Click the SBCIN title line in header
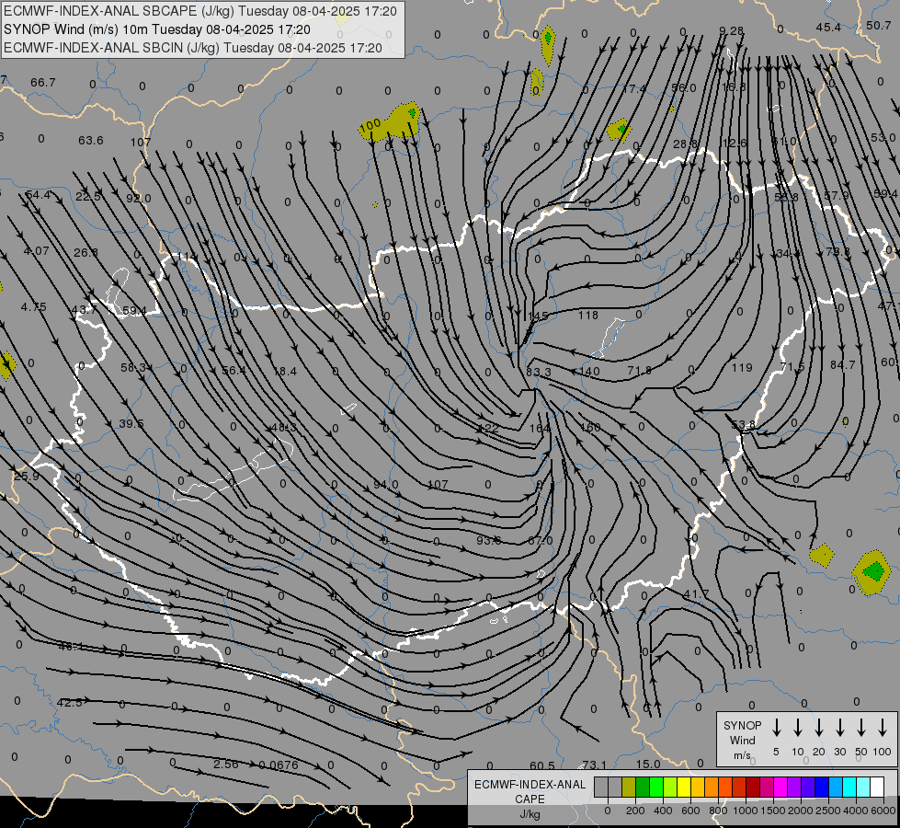This screenshot has width=900, height=828. click(193, 48)
